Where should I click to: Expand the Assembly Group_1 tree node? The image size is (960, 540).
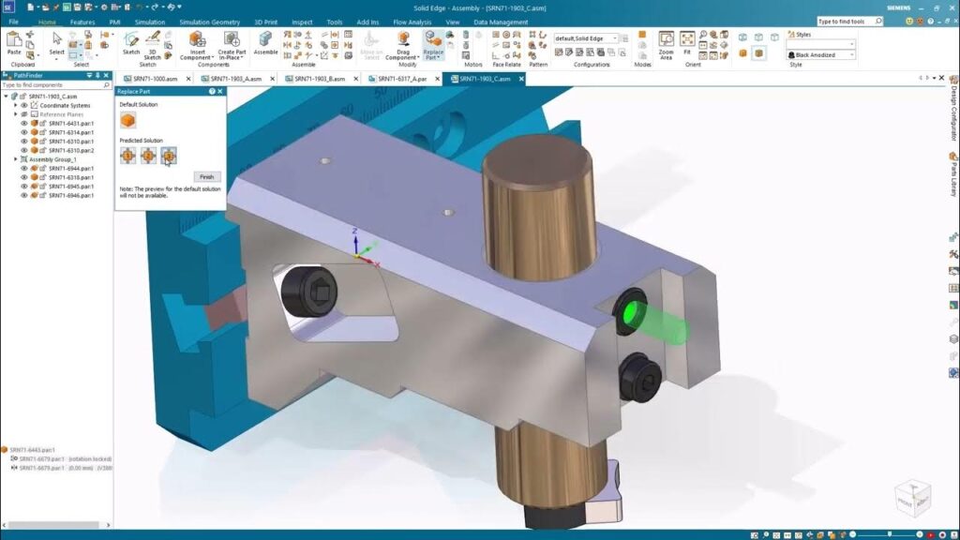pyautogui.click(x=16, y=159)
